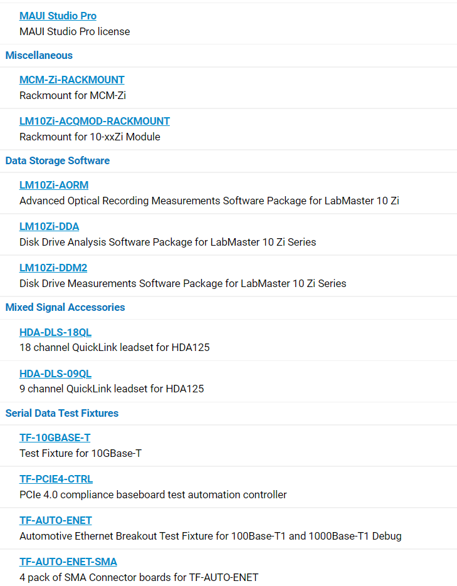Open the LM10Zi-DDM2 product link
457x586 pixels.
point(53,268)
